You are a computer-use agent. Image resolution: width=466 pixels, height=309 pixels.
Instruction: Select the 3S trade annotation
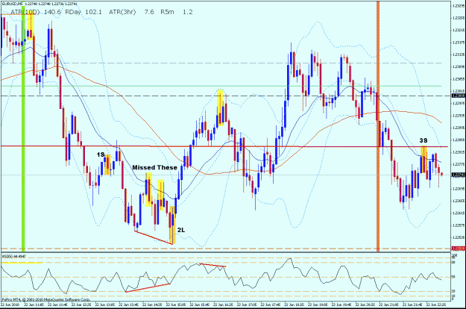pos(424,140)
